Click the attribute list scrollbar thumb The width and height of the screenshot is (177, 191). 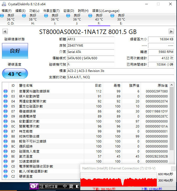click(x=171, y=119)
